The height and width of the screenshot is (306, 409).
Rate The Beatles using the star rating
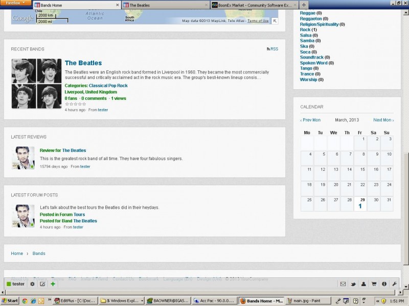pyautogui.click(x=75, y=104)
